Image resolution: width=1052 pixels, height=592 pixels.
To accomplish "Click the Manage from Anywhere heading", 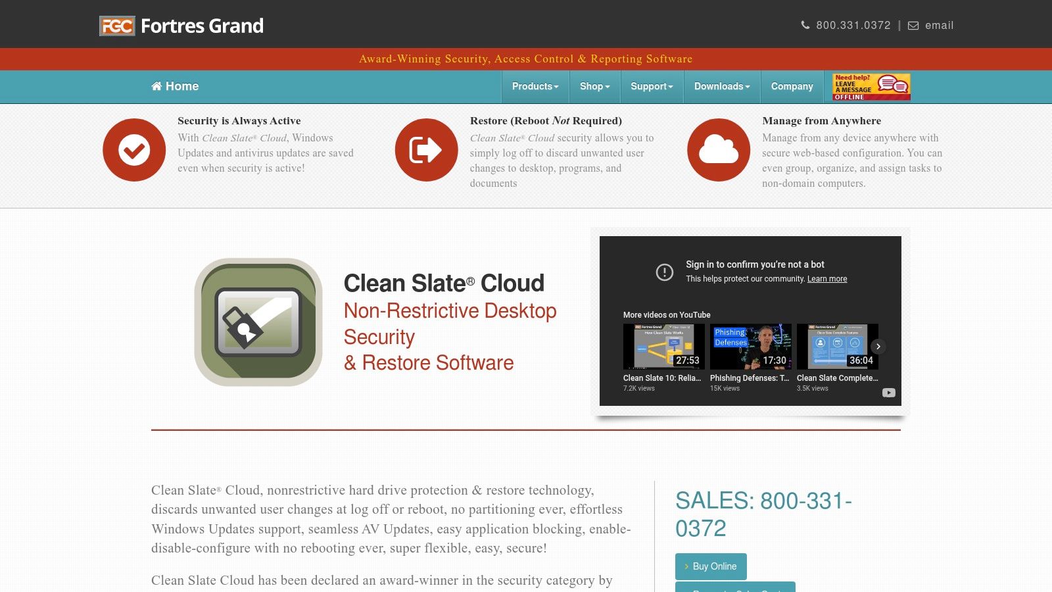I will pos(822,121).
